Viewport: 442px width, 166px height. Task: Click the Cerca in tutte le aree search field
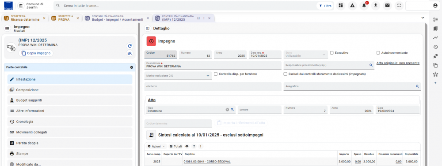[185, 6]
